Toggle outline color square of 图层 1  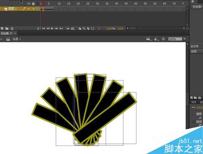[37, 9]
